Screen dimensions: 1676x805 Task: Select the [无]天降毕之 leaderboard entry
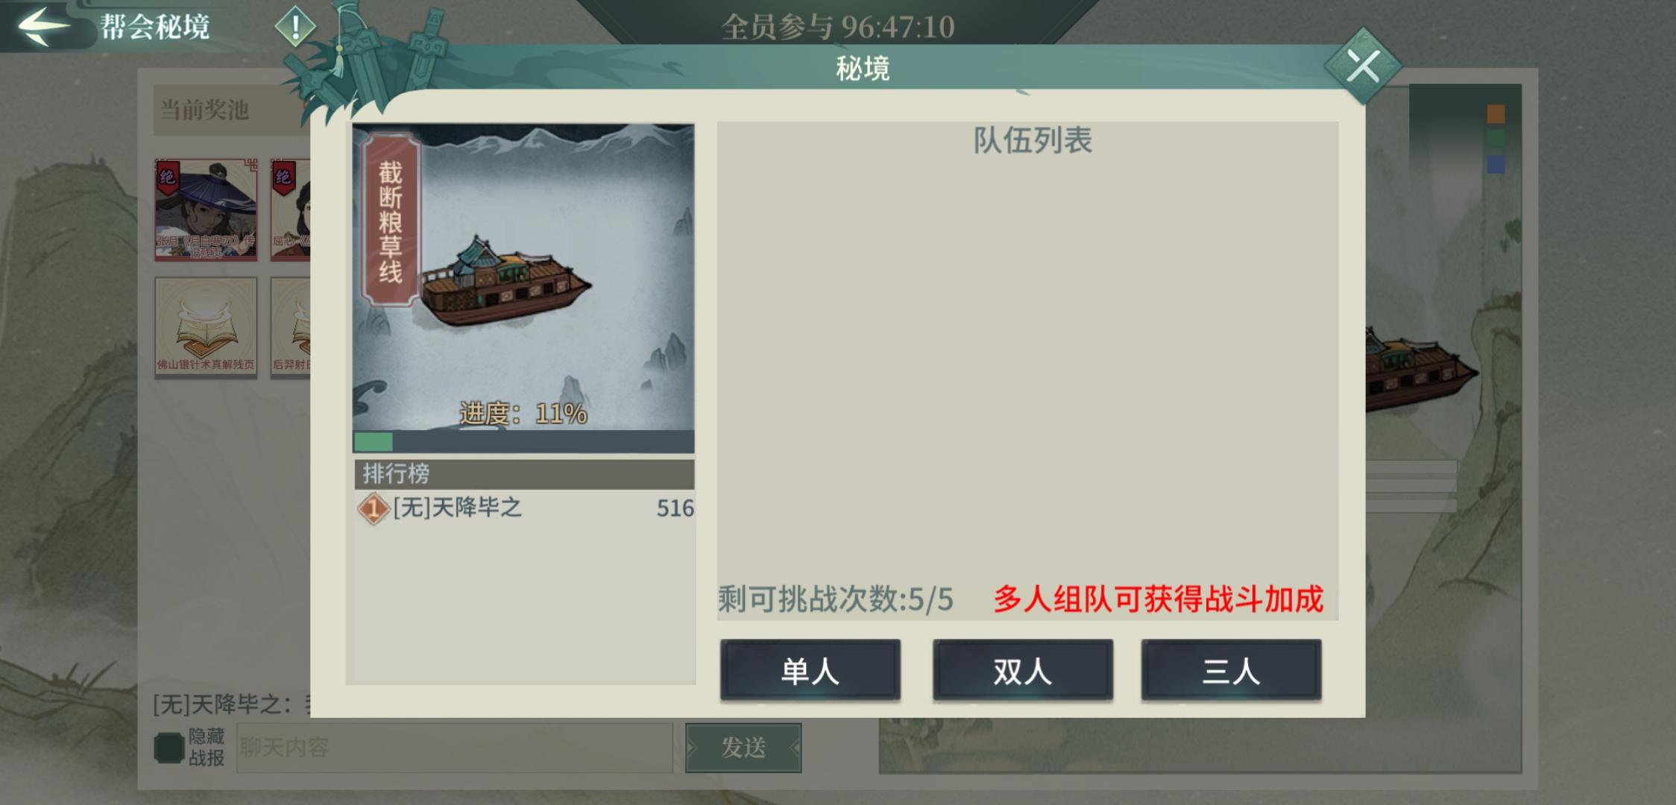(525, 508)
